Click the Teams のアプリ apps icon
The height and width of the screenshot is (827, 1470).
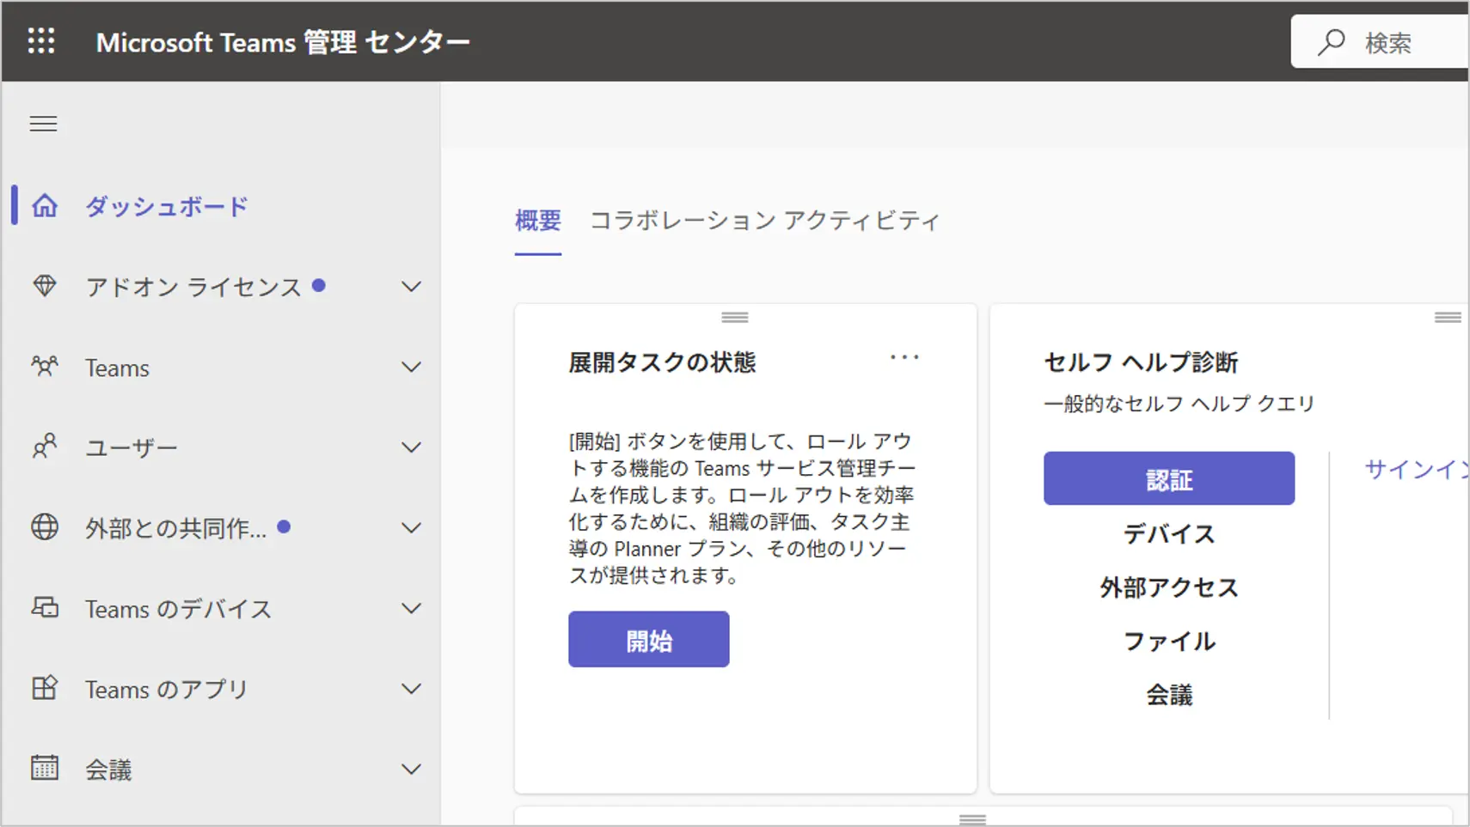(x=45, y=688)
